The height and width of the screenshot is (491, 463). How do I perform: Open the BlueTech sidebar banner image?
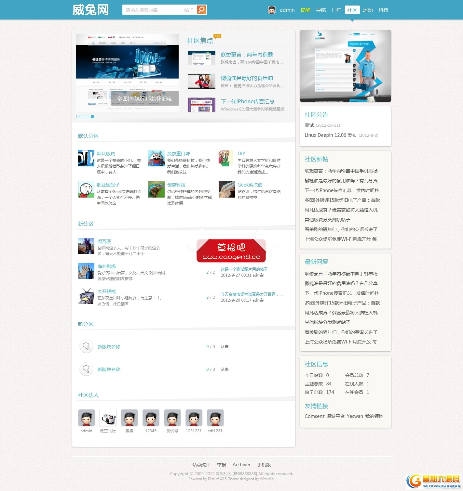(x=345, y=66)
